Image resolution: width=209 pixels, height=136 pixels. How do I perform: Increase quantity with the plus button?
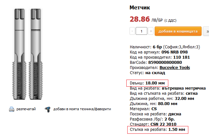[151, 31]
